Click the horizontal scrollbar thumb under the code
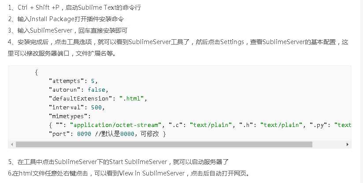Viewport: 363px width, 183px height. pyautogui.click(x=164, y=145)
